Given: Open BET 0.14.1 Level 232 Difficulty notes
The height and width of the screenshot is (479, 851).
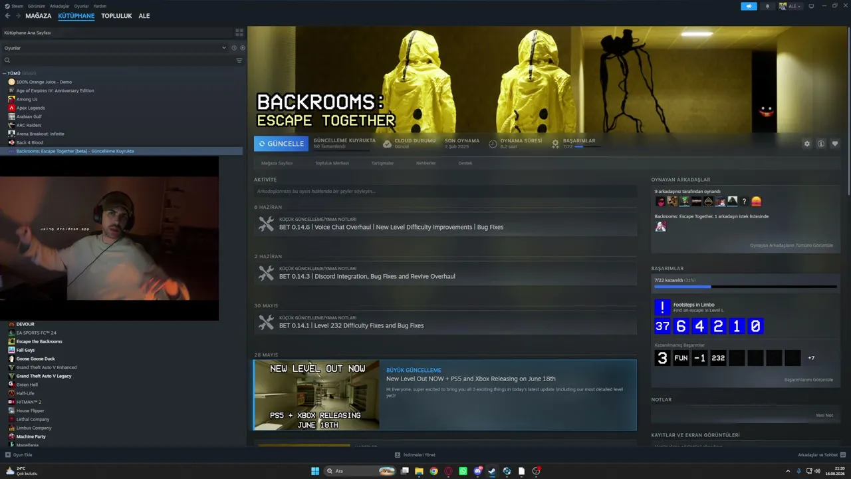Looking at the screenshot, I should click(445, 323).
